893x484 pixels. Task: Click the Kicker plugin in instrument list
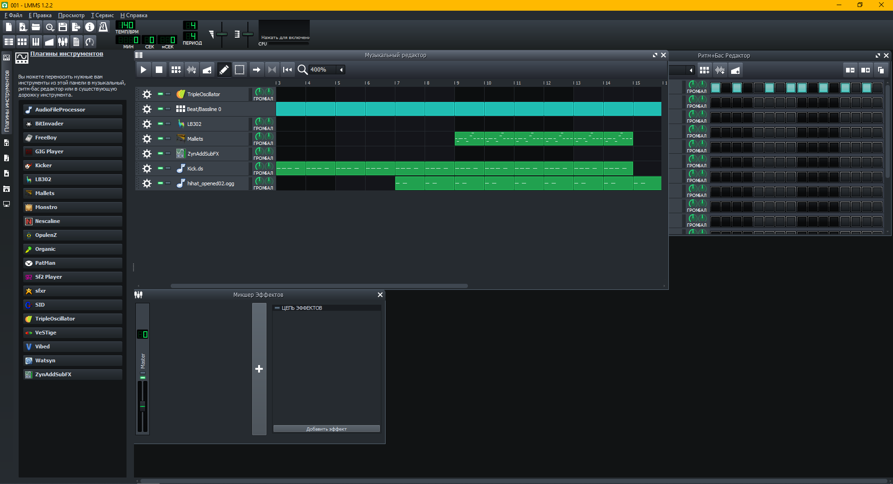(x=43, y=165)
